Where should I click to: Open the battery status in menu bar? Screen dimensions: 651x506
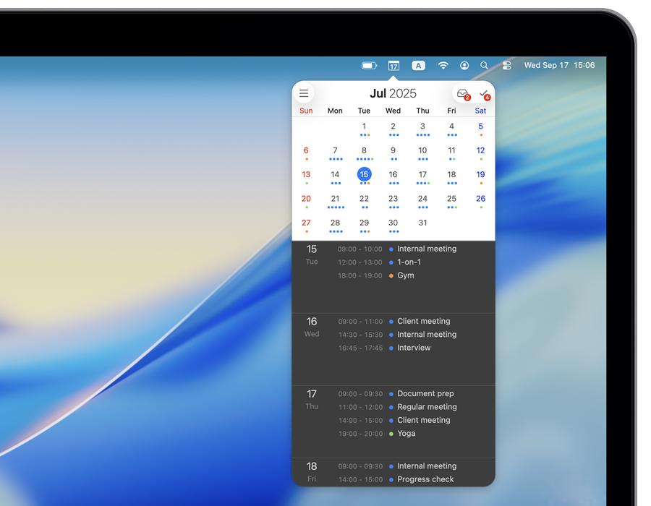pos(369,66)
